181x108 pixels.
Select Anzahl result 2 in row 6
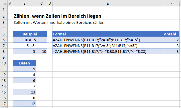[x=171, y=40]
